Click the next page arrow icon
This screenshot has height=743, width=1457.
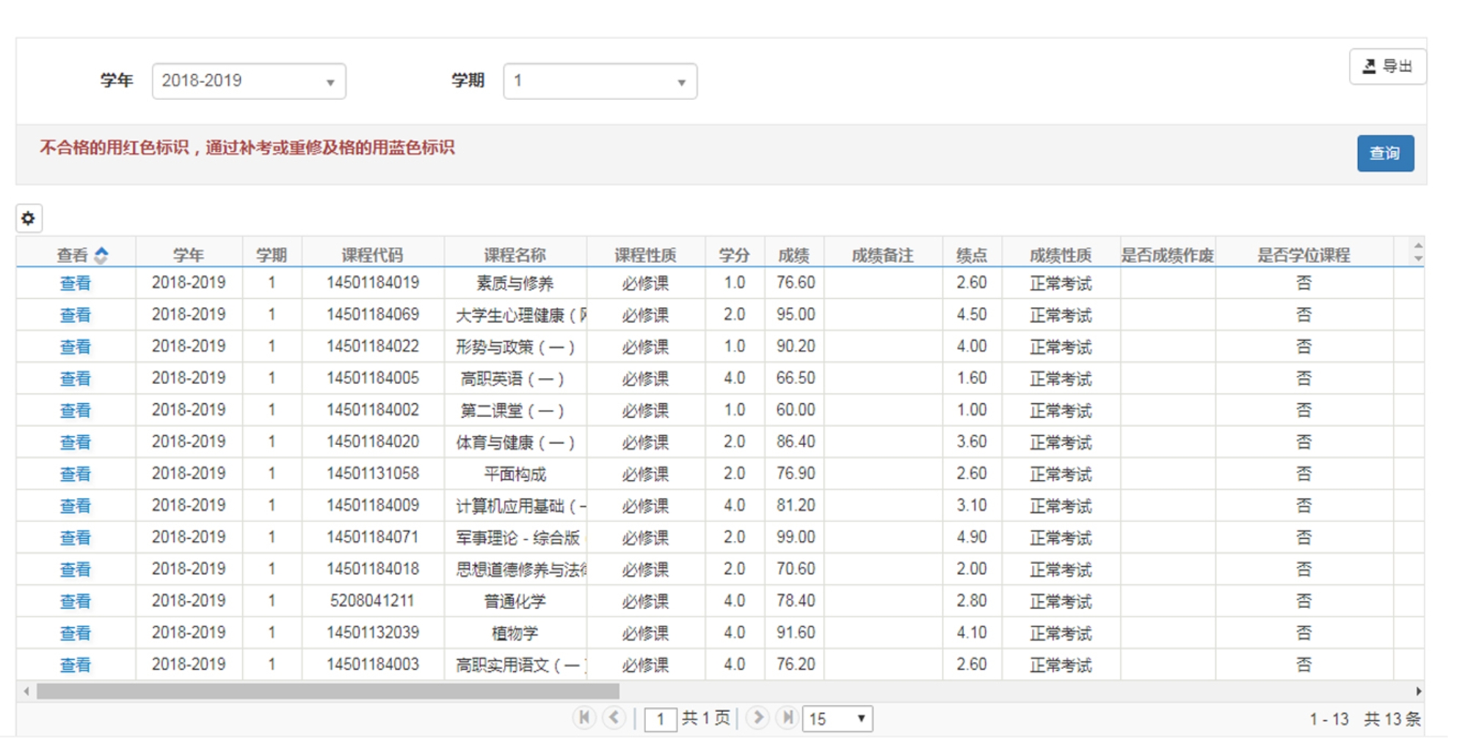pyautogui.click(x=757, y=717)
